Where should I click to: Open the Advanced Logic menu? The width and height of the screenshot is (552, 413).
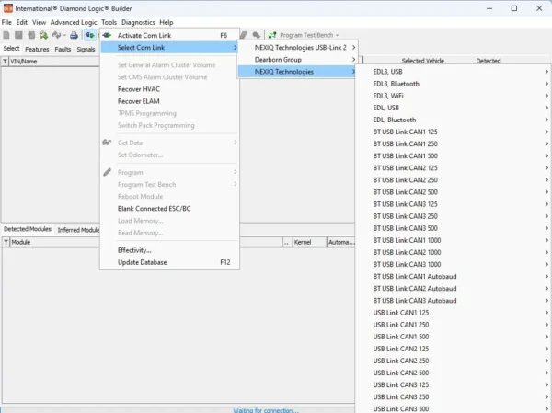[74, 22]
